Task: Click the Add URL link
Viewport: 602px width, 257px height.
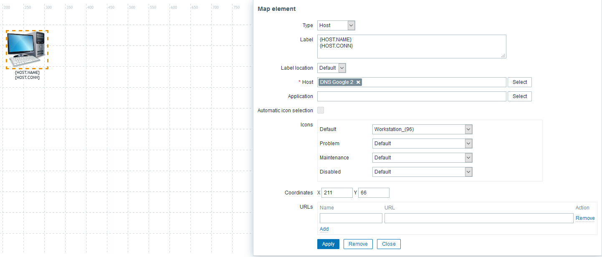Action: [x=324, y=229]
